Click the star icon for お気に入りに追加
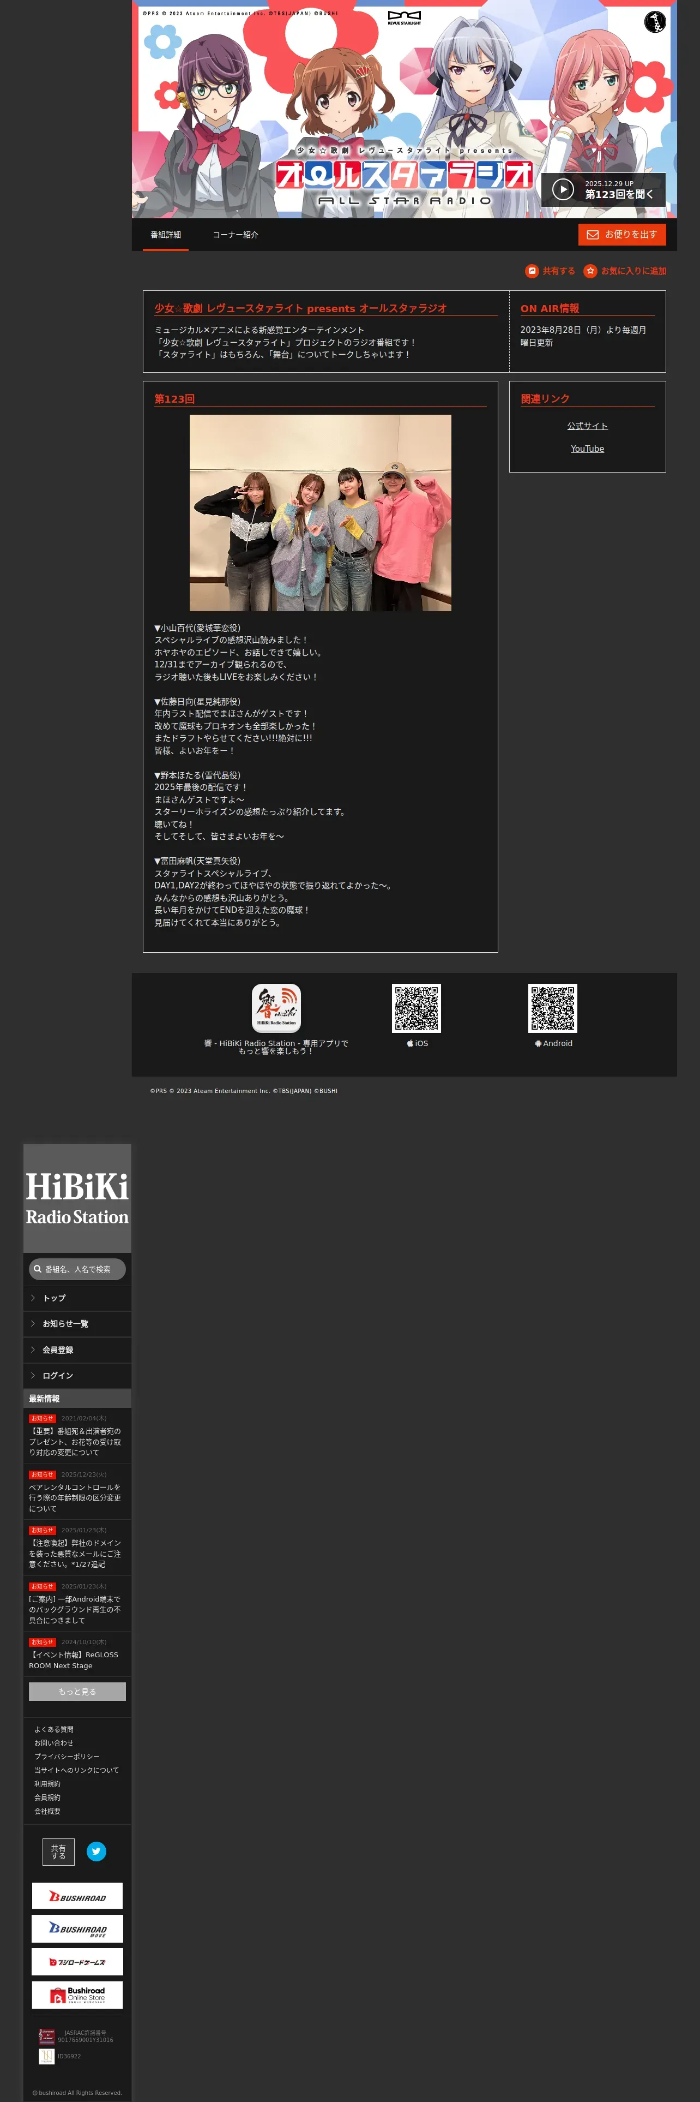This screenshot has height=2102, width=700. 590,271
